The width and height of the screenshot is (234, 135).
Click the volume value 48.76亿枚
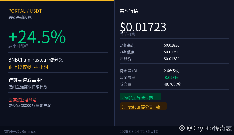[x=172, y=84]
